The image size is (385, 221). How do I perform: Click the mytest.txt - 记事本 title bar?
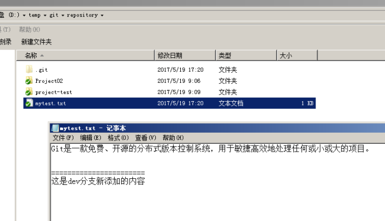pos(218,128)
